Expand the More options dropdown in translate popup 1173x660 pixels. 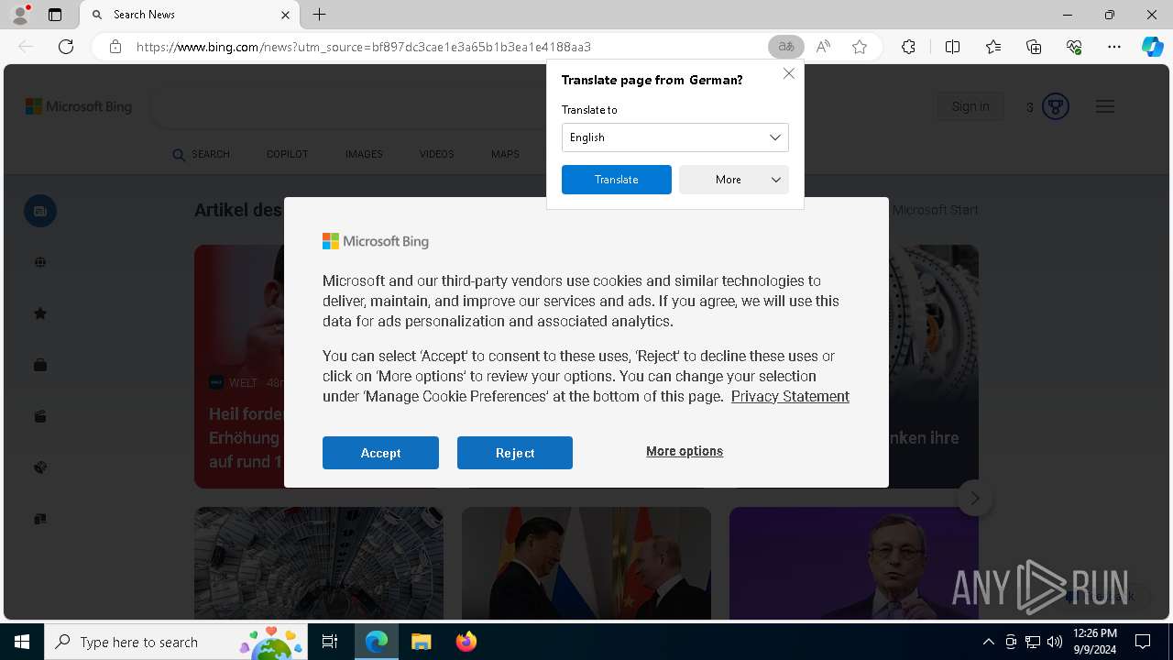(x=733, y=180)
